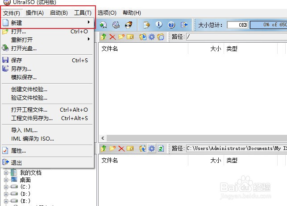The width and height of the screenshot is (287, 206).
Task: Sort image pane by 文件名 column
Action: tap(144, 48)
